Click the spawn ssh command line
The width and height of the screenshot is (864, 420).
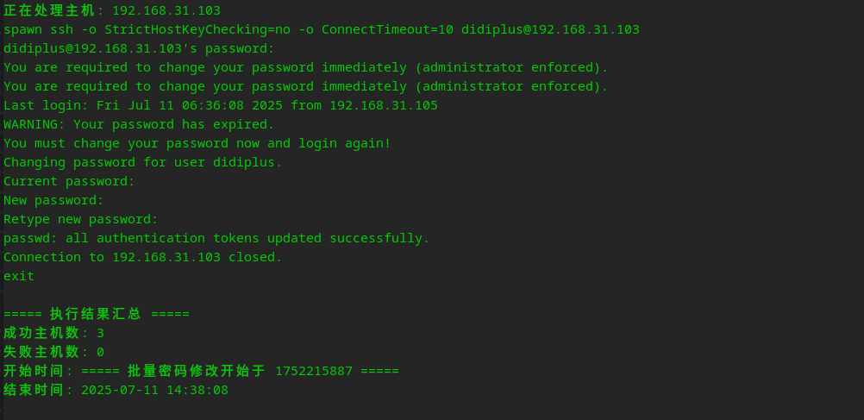321,29
